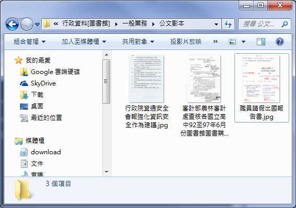Open the 加入至媒體櫃 menu

click(x=84, y=42)
